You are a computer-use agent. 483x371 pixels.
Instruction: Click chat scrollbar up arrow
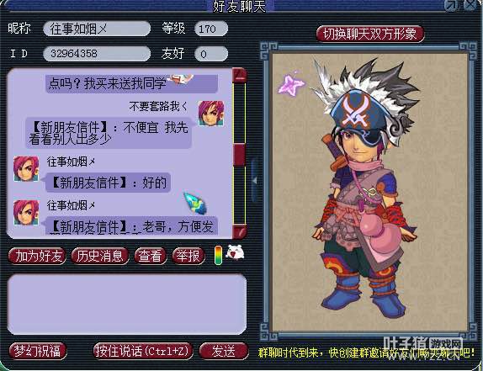tap(240, 75)
